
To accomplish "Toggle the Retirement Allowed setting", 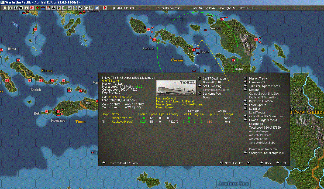I will pos(168,101).
